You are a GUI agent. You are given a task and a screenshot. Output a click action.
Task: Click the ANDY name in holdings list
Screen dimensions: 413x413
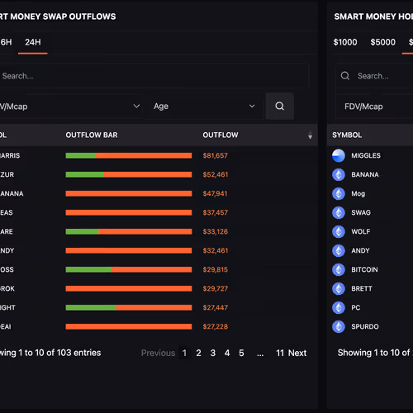(360, 250)
